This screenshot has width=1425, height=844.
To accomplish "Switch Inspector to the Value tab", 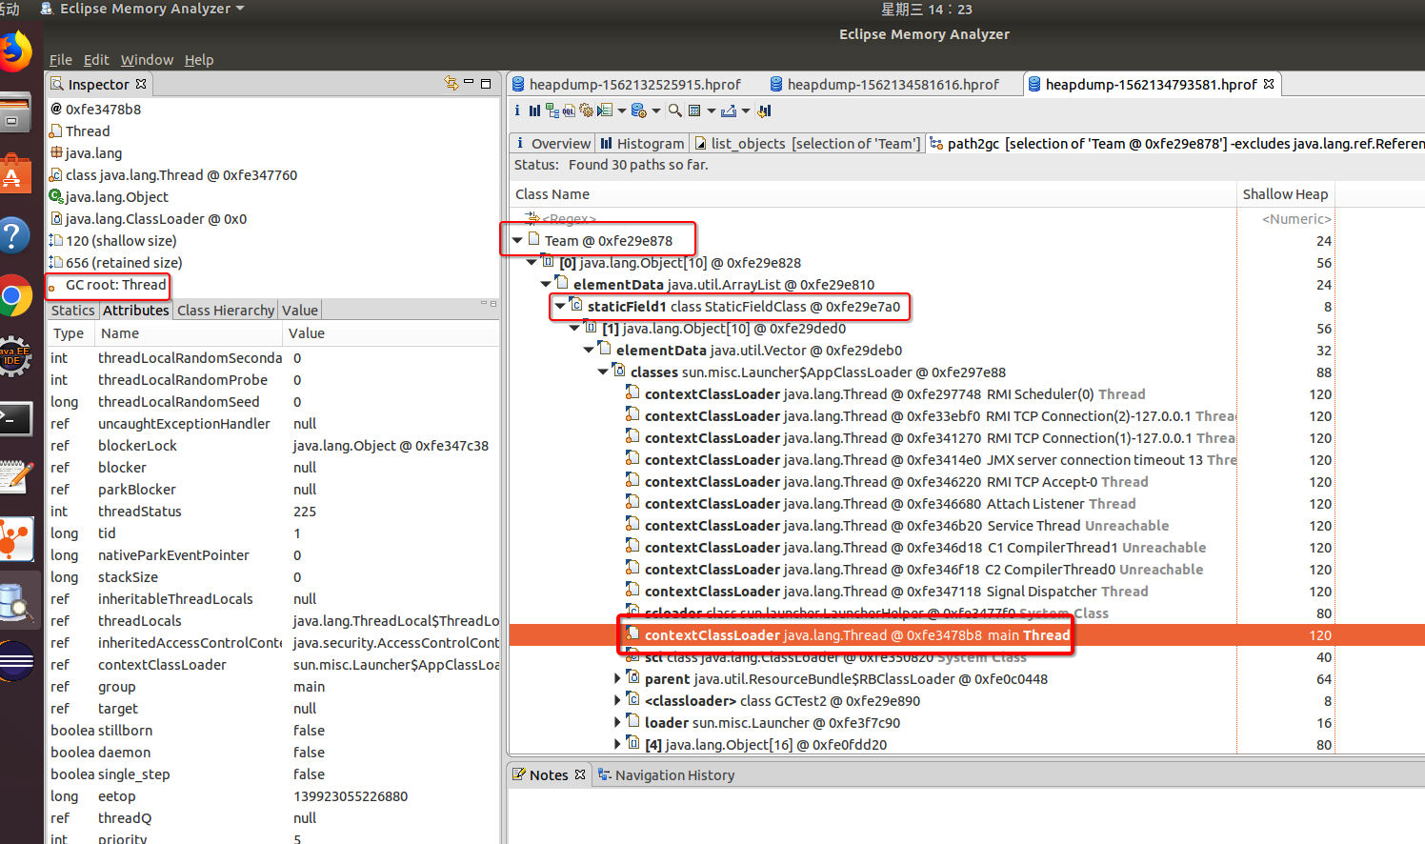I will tap(300, 310).
